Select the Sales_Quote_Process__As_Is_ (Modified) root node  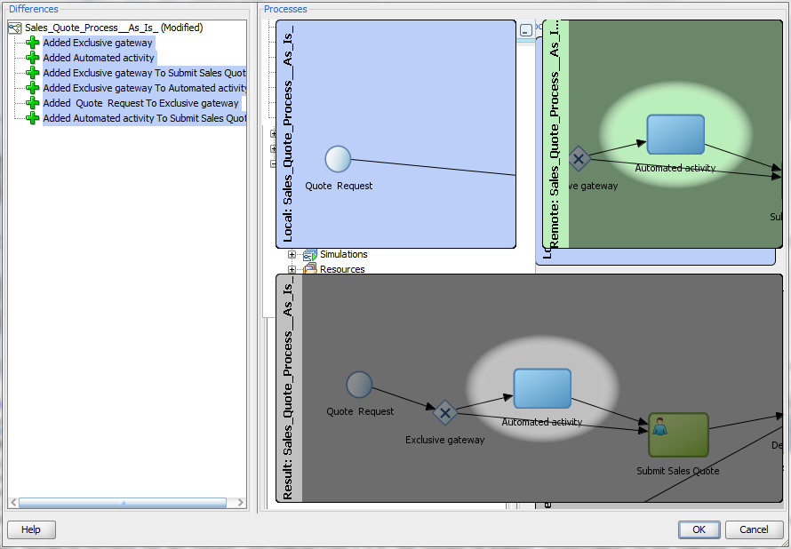tap(114, 28)
